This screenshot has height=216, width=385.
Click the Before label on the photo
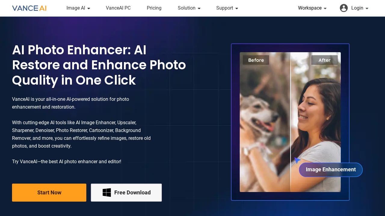(256, 60)
